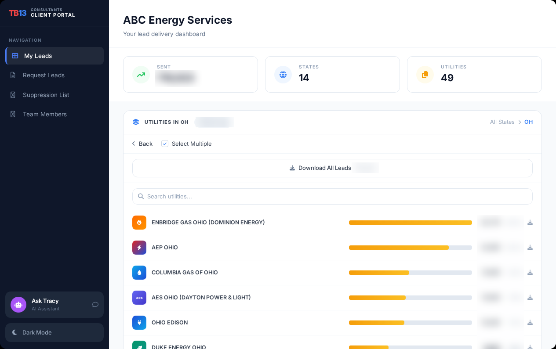Download Ohio Edison leads

[x=530, y=323]
